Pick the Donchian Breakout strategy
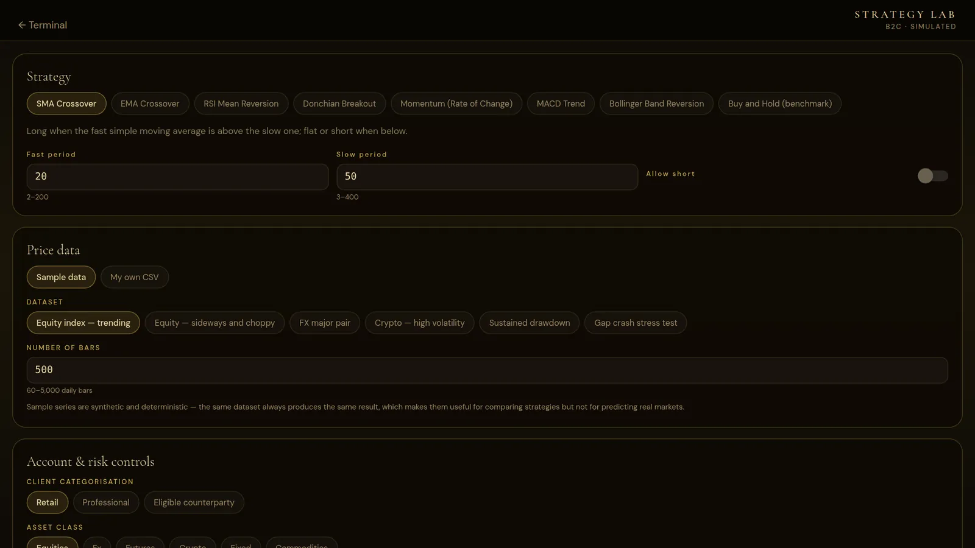 (339, 104)
